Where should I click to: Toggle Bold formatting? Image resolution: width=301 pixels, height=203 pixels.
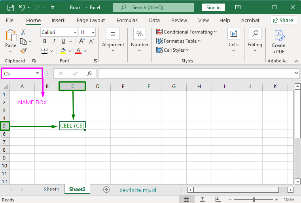click(44, 41)
